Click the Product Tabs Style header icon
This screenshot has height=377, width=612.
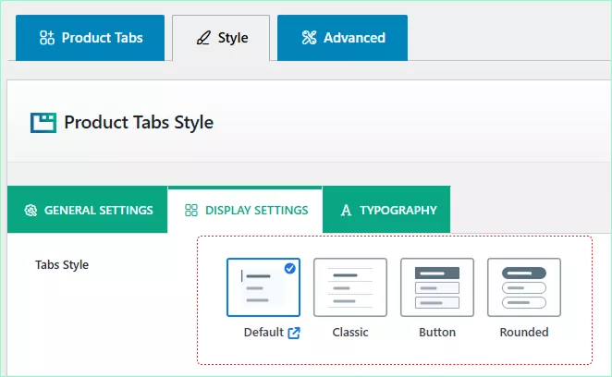click(43, 122)
